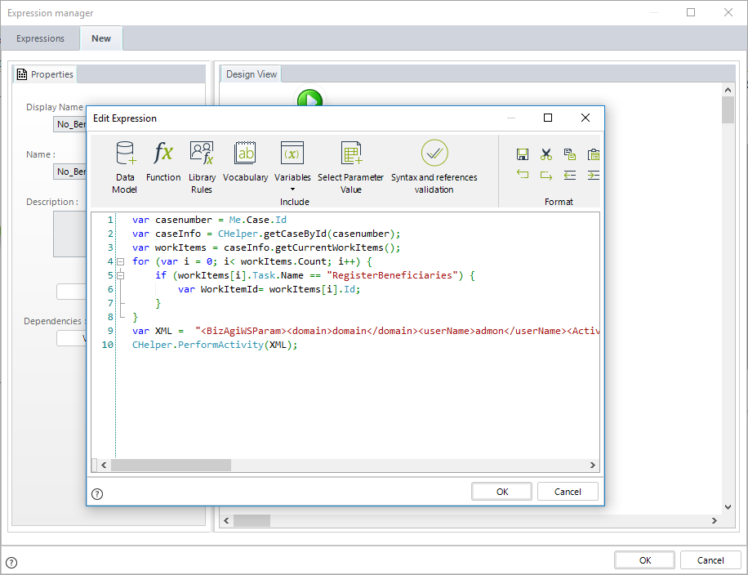The height and width of the screenshot is (575, 748).
Task: Cut selected code with scissors icon
Action: [x=546, y=154]
